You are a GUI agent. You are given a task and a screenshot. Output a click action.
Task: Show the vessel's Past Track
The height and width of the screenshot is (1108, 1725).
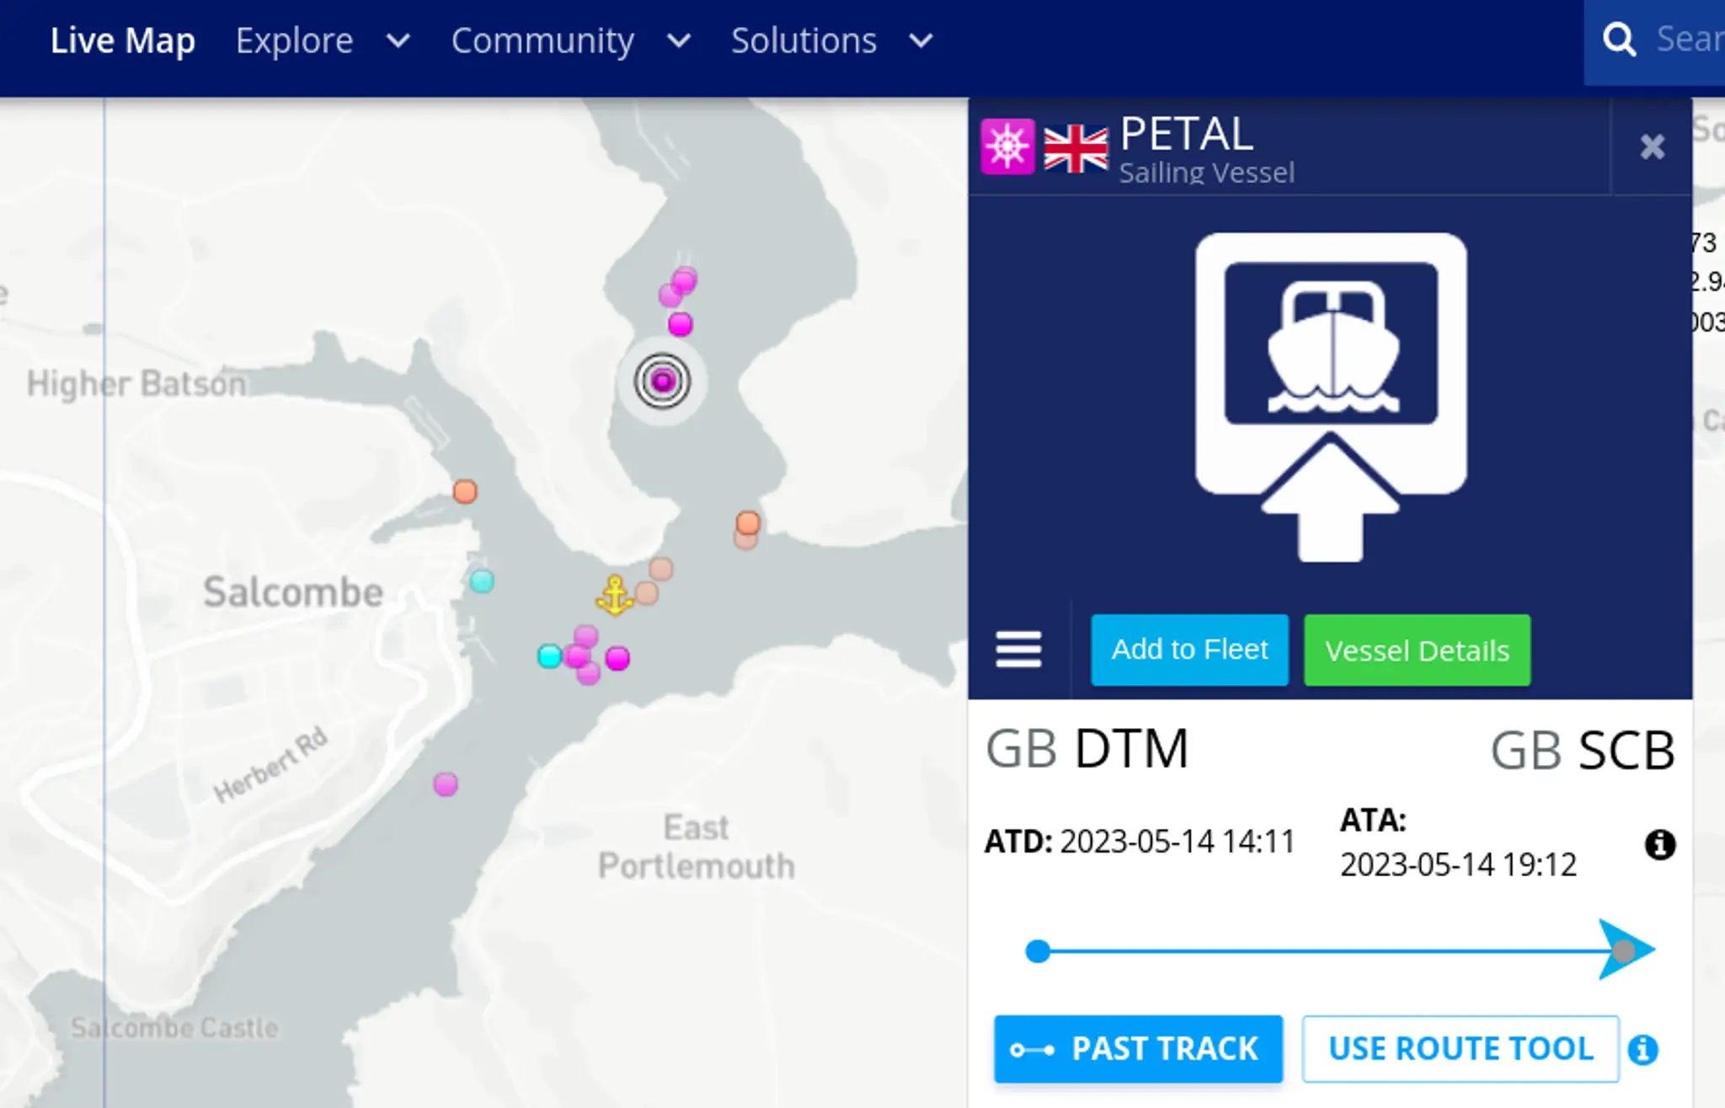(1138, 1049)
